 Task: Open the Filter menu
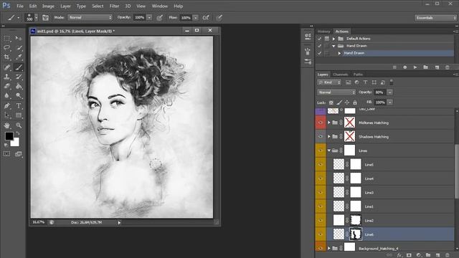pos(114,6)
